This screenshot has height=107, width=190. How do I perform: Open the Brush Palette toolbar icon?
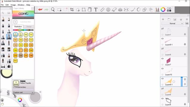(x=157, y=10)
